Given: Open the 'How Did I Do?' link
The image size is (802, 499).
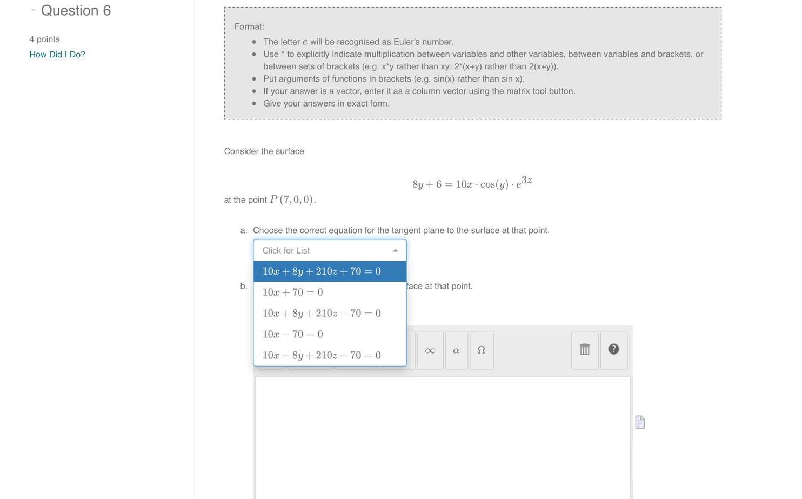Looking at the screenshot, I should (x=57, y=54).
